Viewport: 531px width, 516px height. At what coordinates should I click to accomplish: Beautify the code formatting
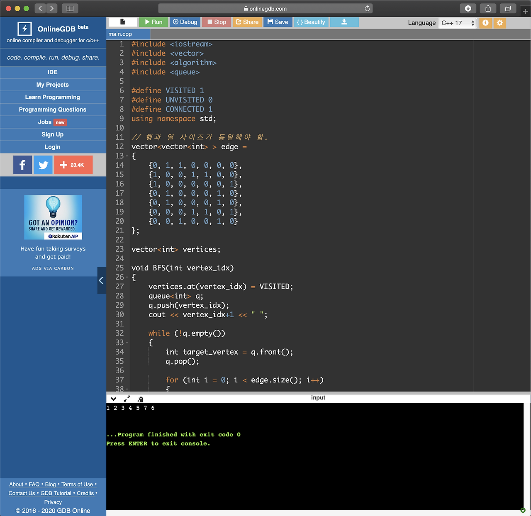(311, 22)
